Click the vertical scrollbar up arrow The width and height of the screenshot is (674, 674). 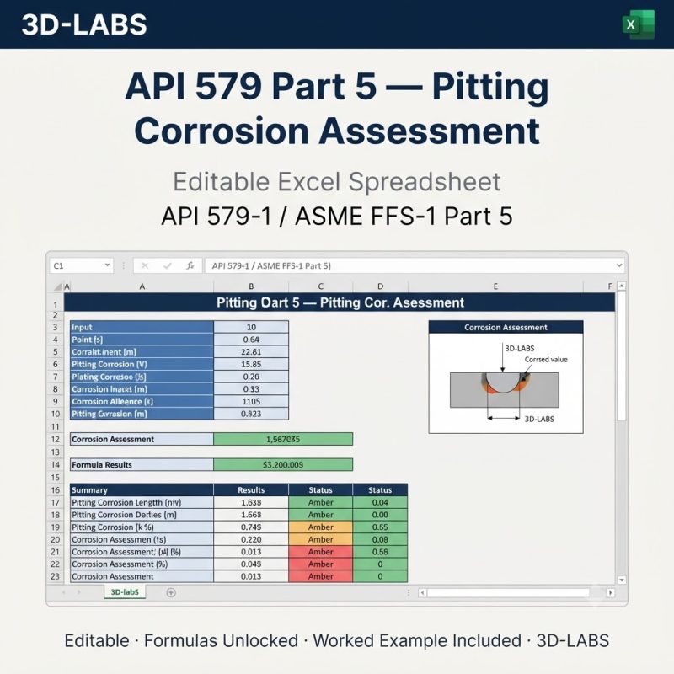(x=622, y=286)
